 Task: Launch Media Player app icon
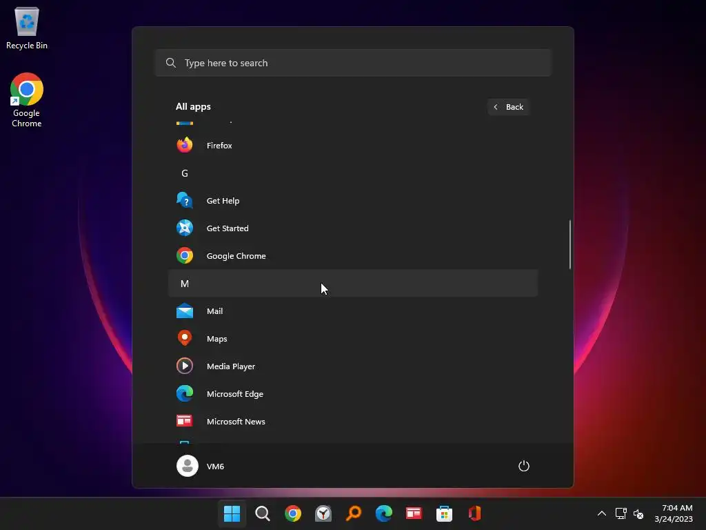(185, 366)
